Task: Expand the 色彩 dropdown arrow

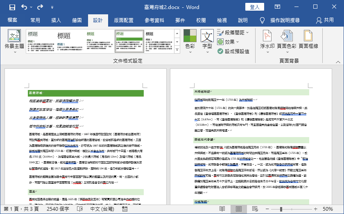Action: click(190, 52)
